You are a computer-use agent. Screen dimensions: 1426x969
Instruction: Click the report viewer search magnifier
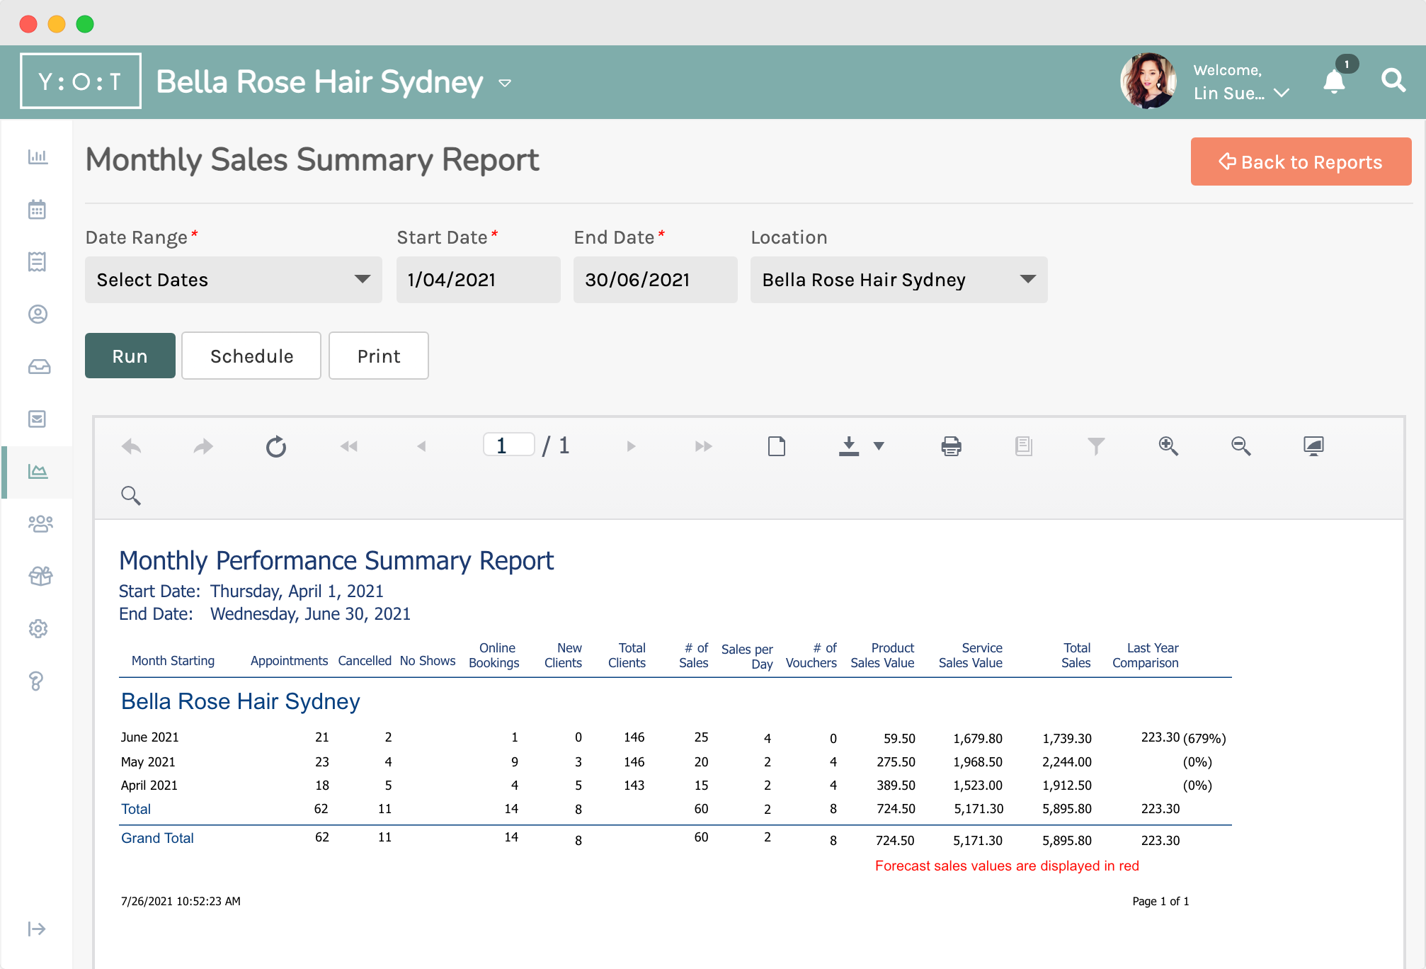131,496
